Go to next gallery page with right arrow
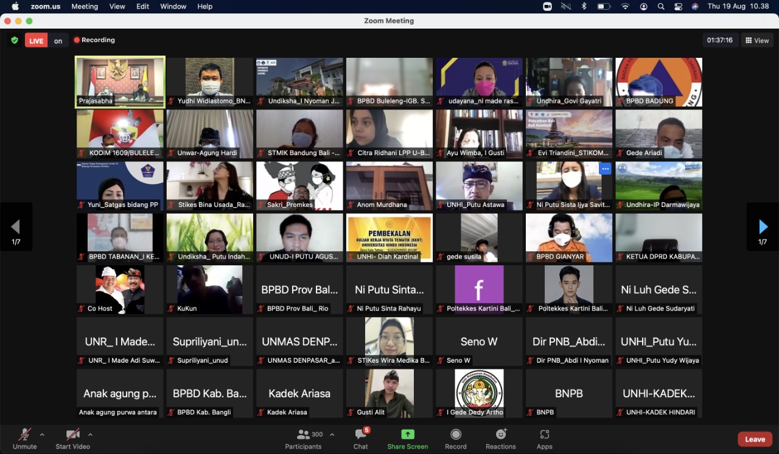Image resolution: width=779 pixels, height=454 pixels. click(763, 227)
